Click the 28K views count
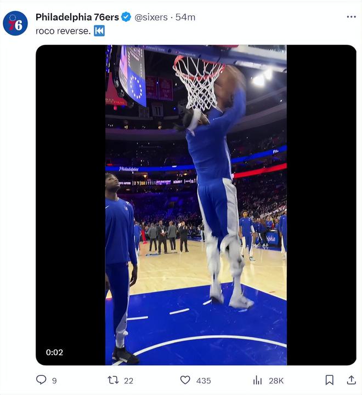 276,380
